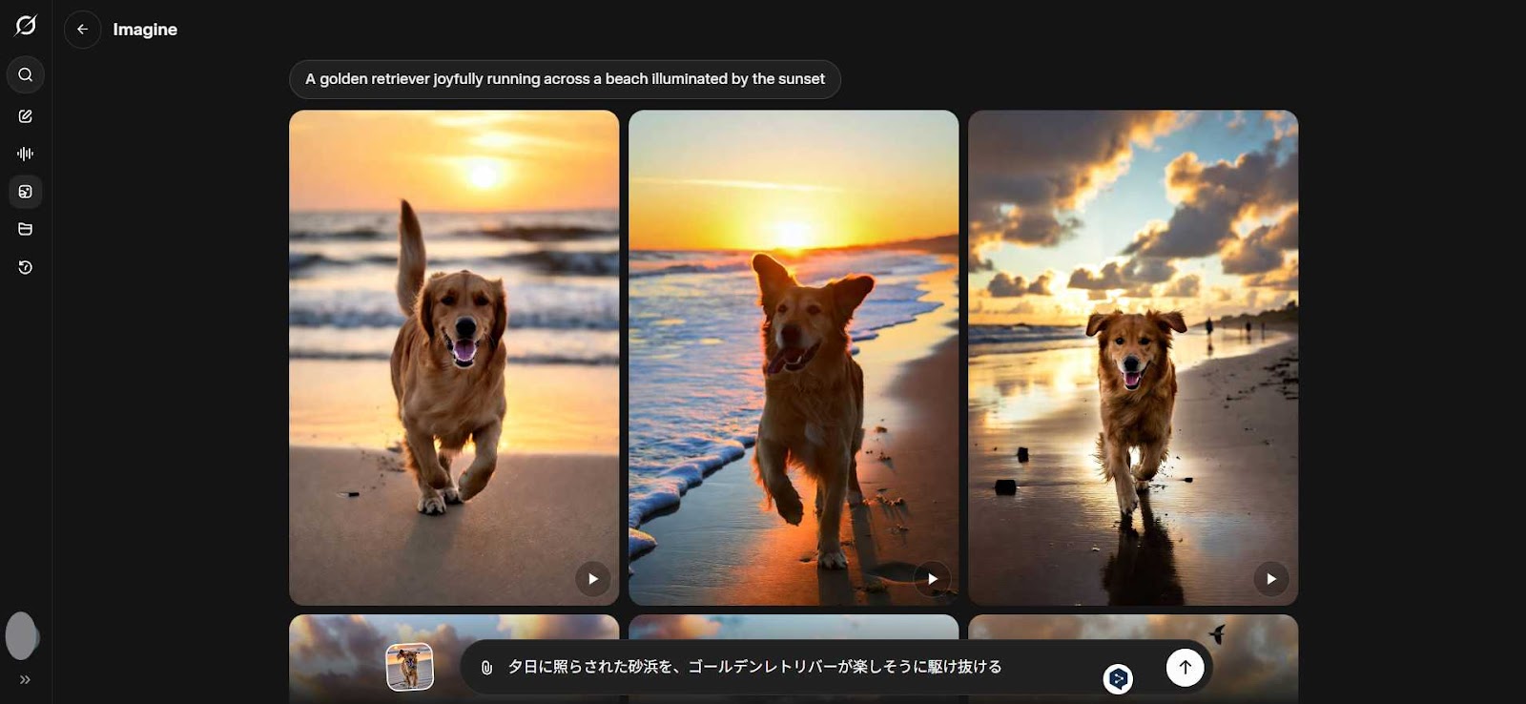The width and height of the screenshot is (1526, 704).
Task: Open the projects folder icon
Action: [x=26, y=229]
